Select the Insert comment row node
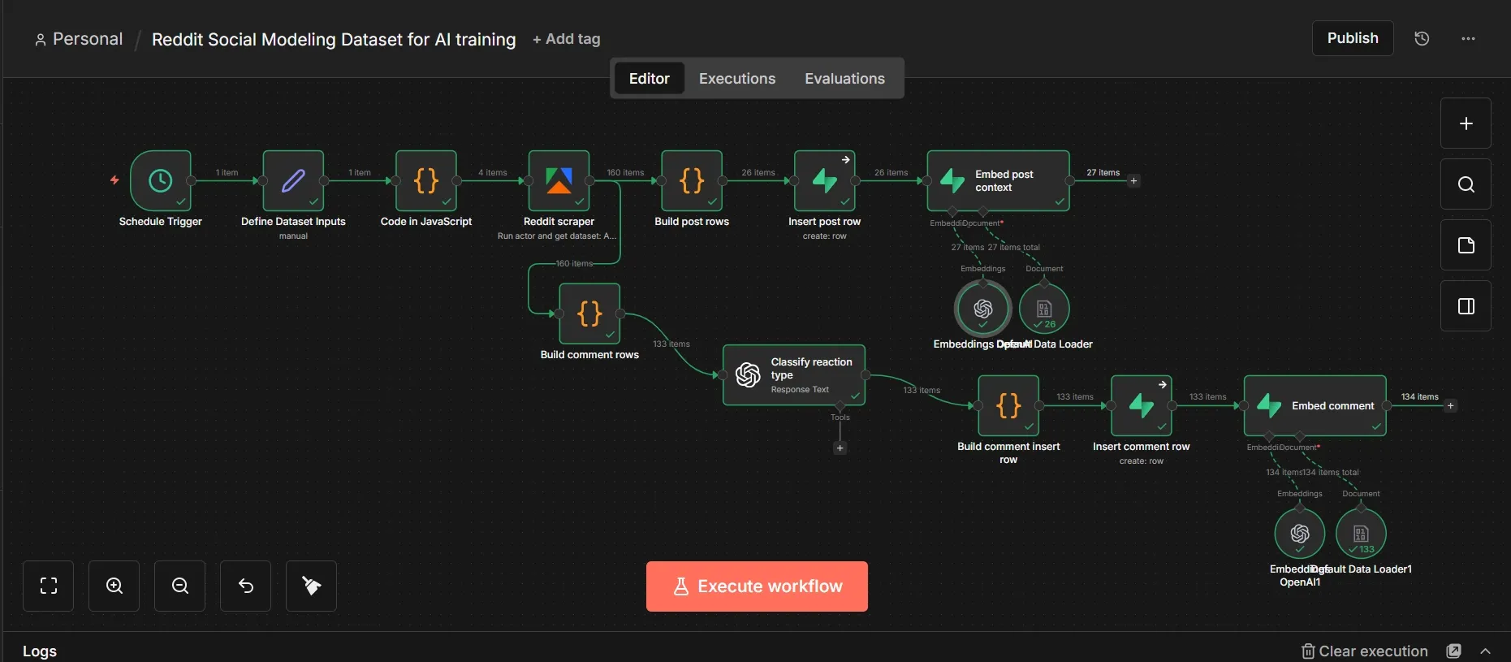 (x=1142, y=405)
